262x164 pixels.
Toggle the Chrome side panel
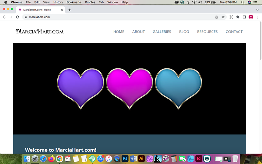[244, 17]
